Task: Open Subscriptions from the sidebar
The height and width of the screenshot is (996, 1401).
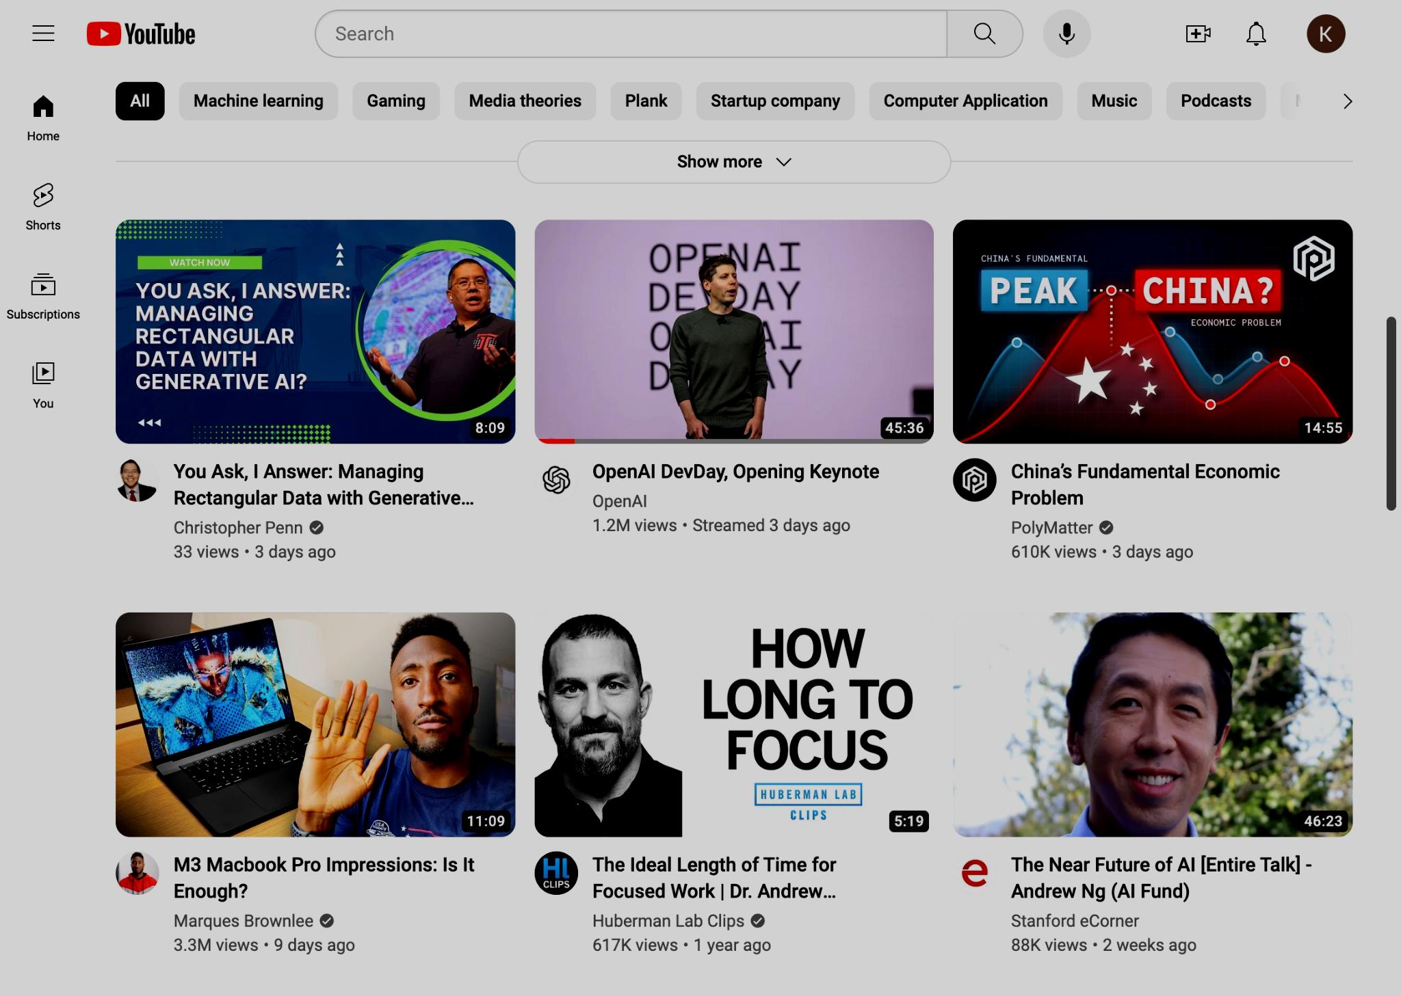Action: [x=43, y=295]
